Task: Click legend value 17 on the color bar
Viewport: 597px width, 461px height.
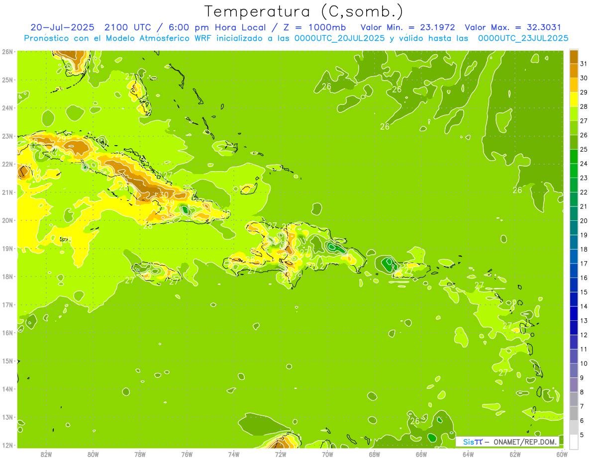Action: pyautogui.click(x=584, y=264)
